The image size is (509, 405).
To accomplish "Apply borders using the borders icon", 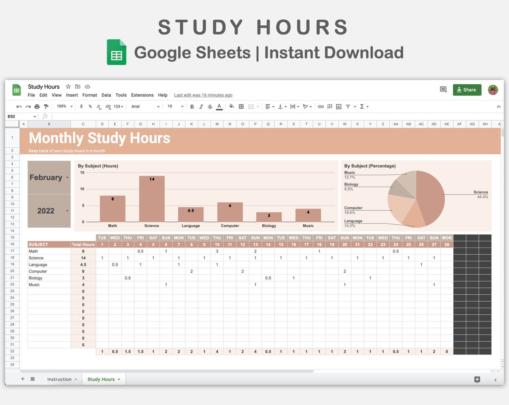I will click(x=241, y=106).
